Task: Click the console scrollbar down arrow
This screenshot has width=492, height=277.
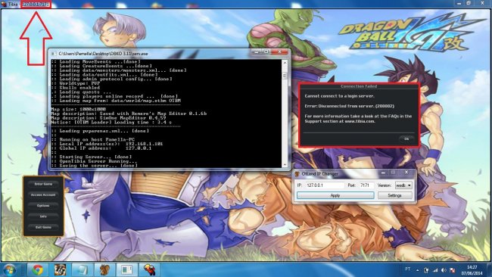Action: point(285,165)
